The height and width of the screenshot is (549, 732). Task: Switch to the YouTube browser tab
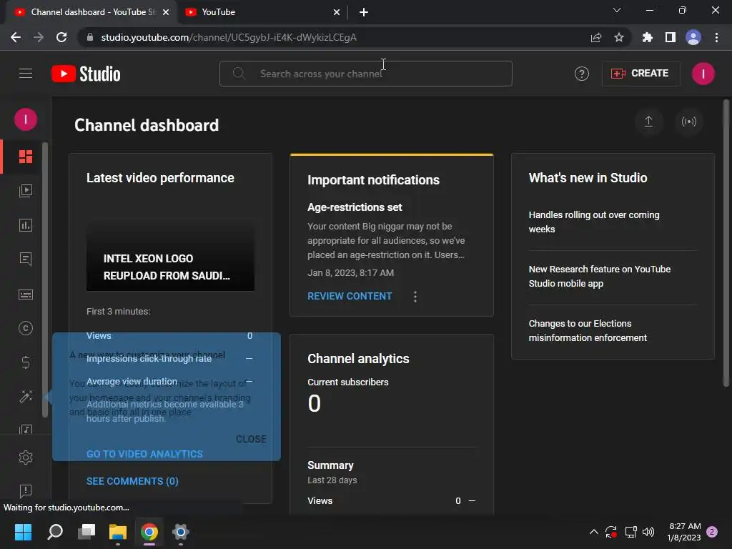[262, 12]
